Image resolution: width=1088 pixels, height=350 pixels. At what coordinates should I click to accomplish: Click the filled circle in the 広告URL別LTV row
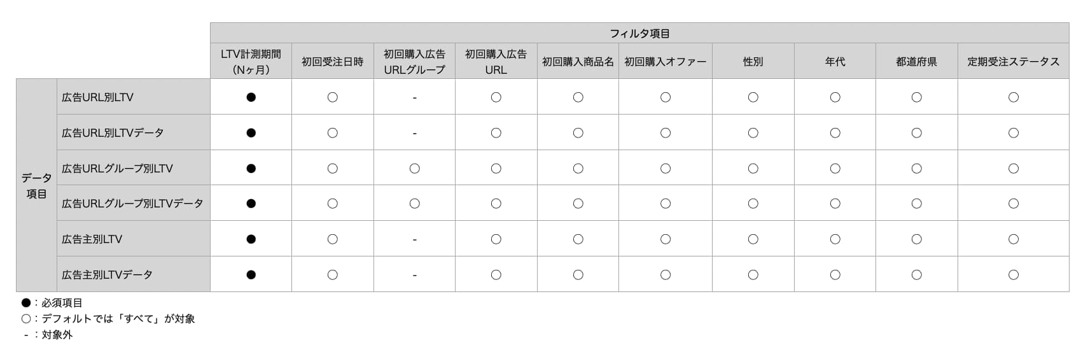[x=251, y=97]
